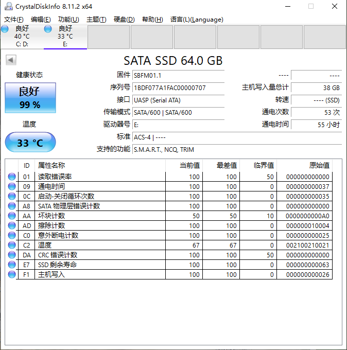Go to previous disk with left arrow
This screenshot has height=350, width=347.
click(11, 60)
